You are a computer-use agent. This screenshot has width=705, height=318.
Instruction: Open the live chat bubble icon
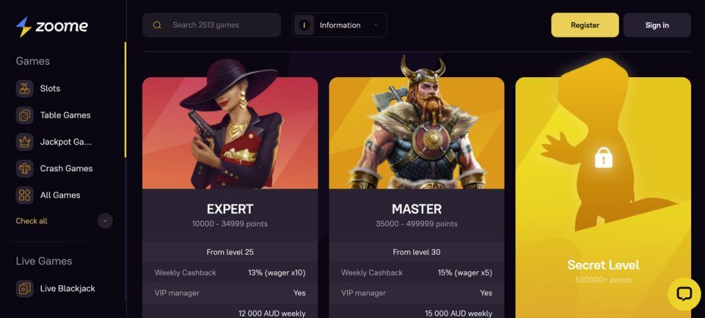tap(684, 294)
